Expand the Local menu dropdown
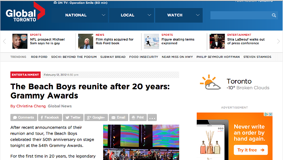This screenshot has height=160, width=283. tap(131, 15)
